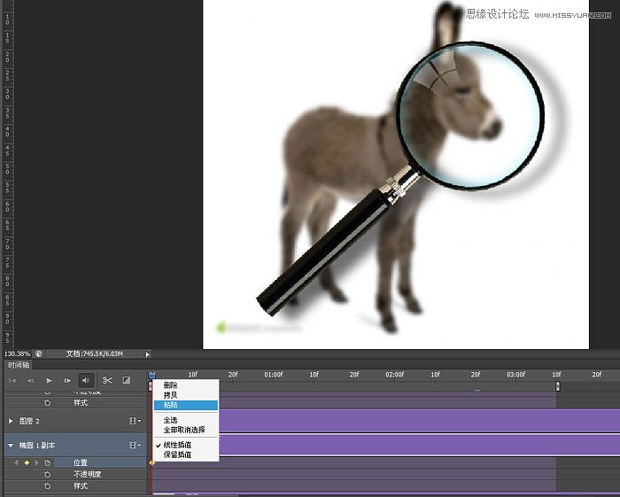Open status bar info arrow menu
The image size is (620, 497).
pos(148,354)
